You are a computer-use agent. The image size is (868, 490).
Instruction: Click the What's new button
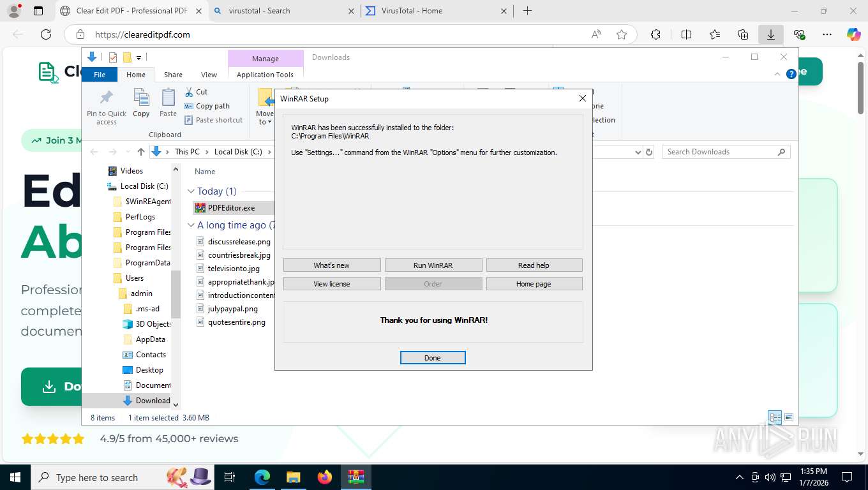[332, 265]
